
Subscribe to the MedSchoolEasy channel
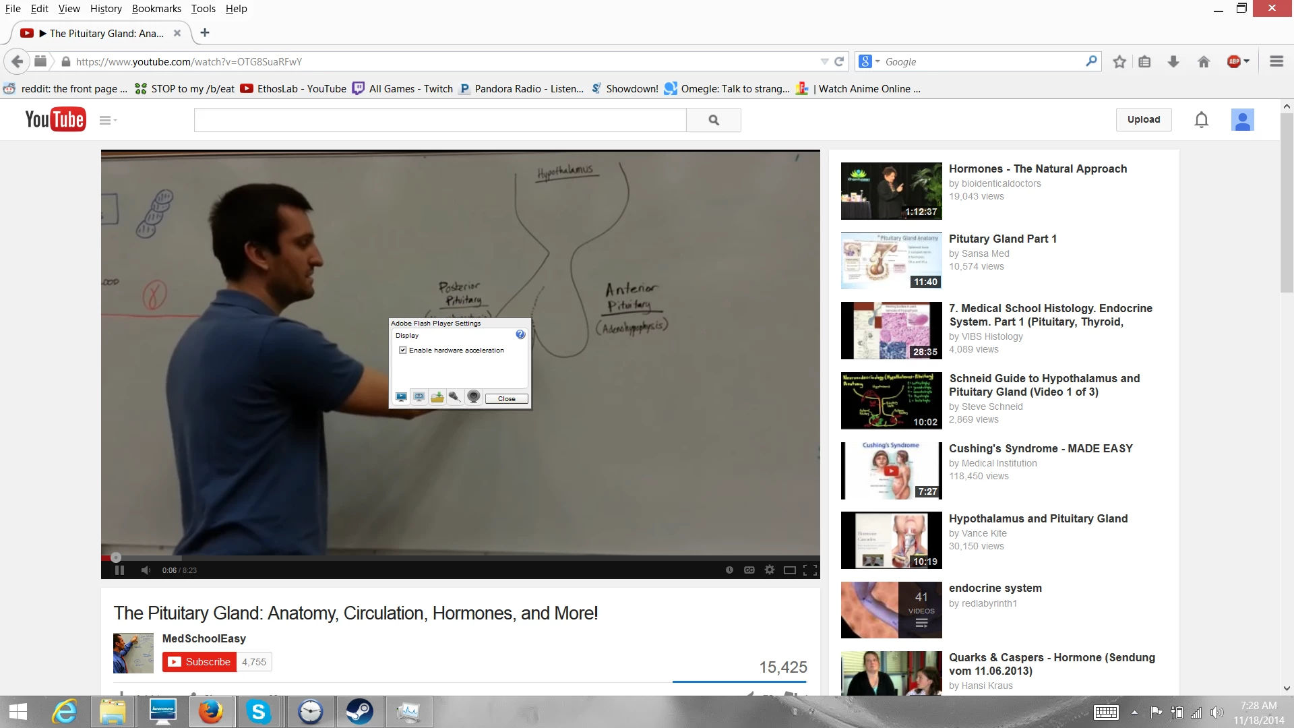pyautogui.click(x=199, y=662)
